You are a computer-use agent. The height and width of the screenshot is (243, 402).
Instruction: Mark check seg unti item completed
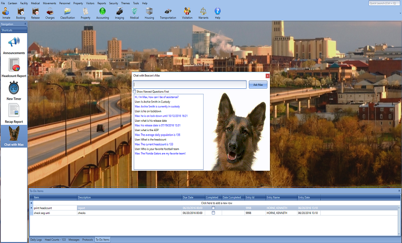coord(213,213)
